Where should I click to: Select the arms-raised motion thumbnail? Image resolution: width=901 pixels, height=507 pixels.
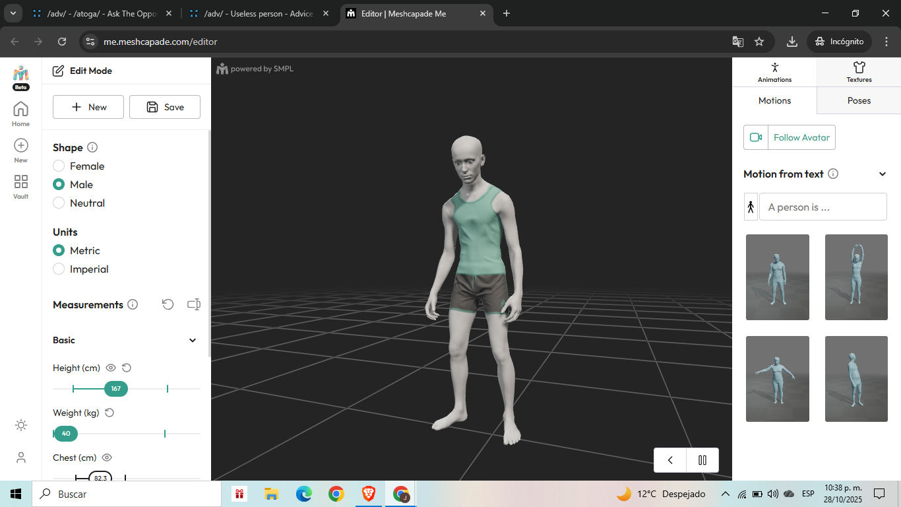click(856, 277)
